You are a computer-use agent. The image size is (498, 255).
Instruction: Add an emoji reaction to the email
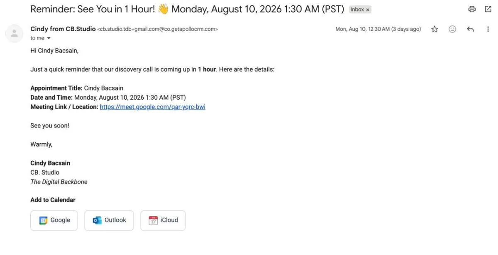(452, 29)
